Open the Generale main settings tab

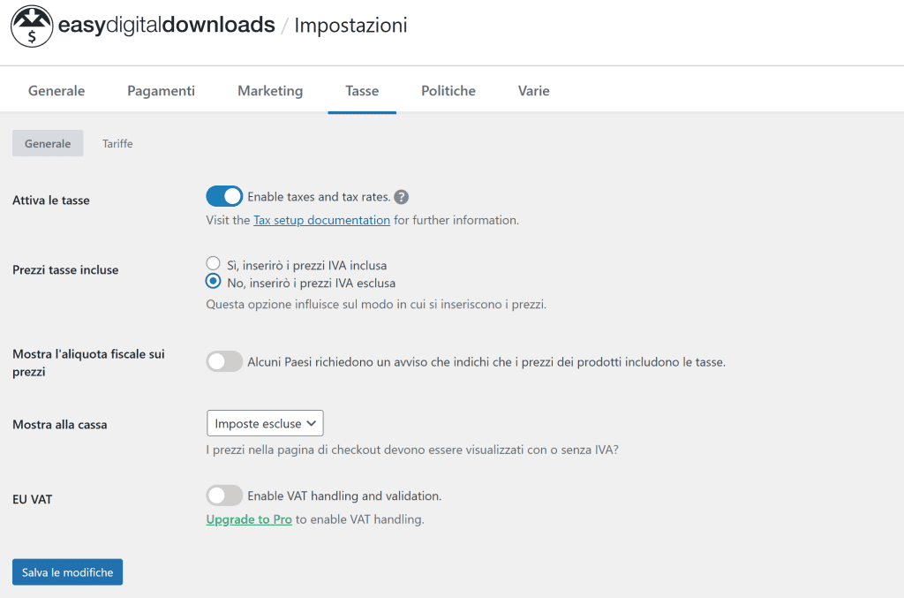[56, 91]
